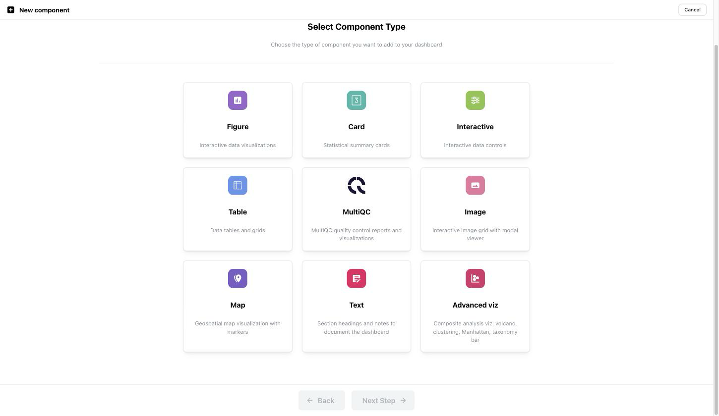Pick the Data tables and grids option
The width and height of the screenshot is (719, 416).
click(238, 230)
